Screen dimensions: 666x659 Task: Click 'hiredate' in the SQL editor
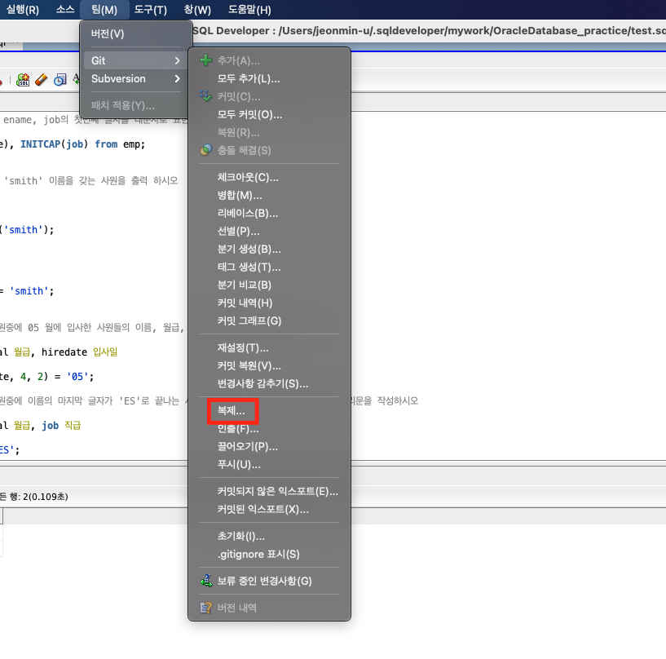pyautogui.click(x=64, y=352)
